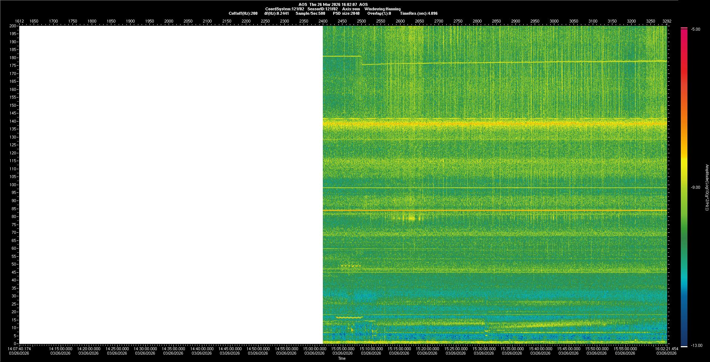Click the Amplitude Log10 colorbar axis title

707,187
